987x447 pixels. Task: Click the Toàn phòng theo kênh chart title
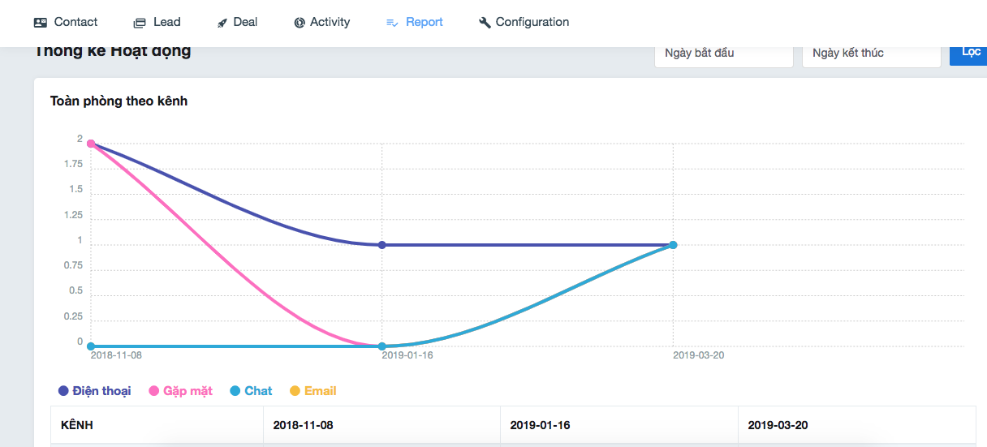point(119,101)
